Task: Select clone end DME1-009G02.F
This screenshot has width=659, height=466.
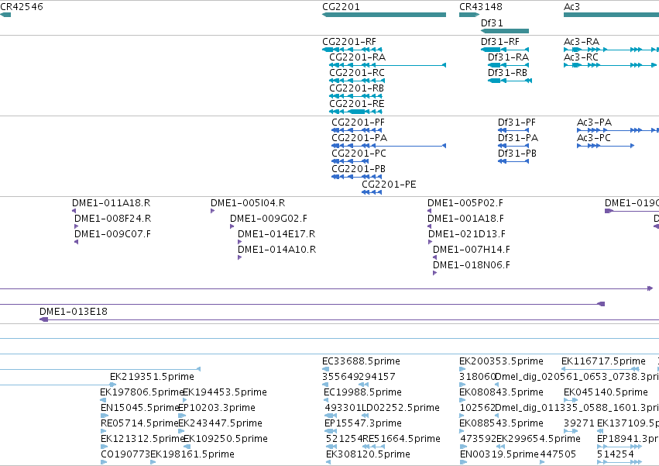Action: click(x=232, y=226)
